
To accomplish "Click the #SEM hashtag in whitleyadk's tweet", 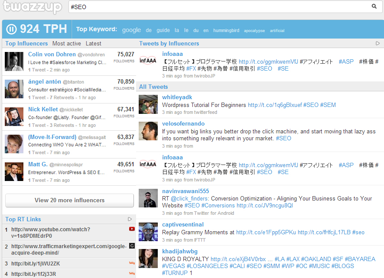I will 328,105.
